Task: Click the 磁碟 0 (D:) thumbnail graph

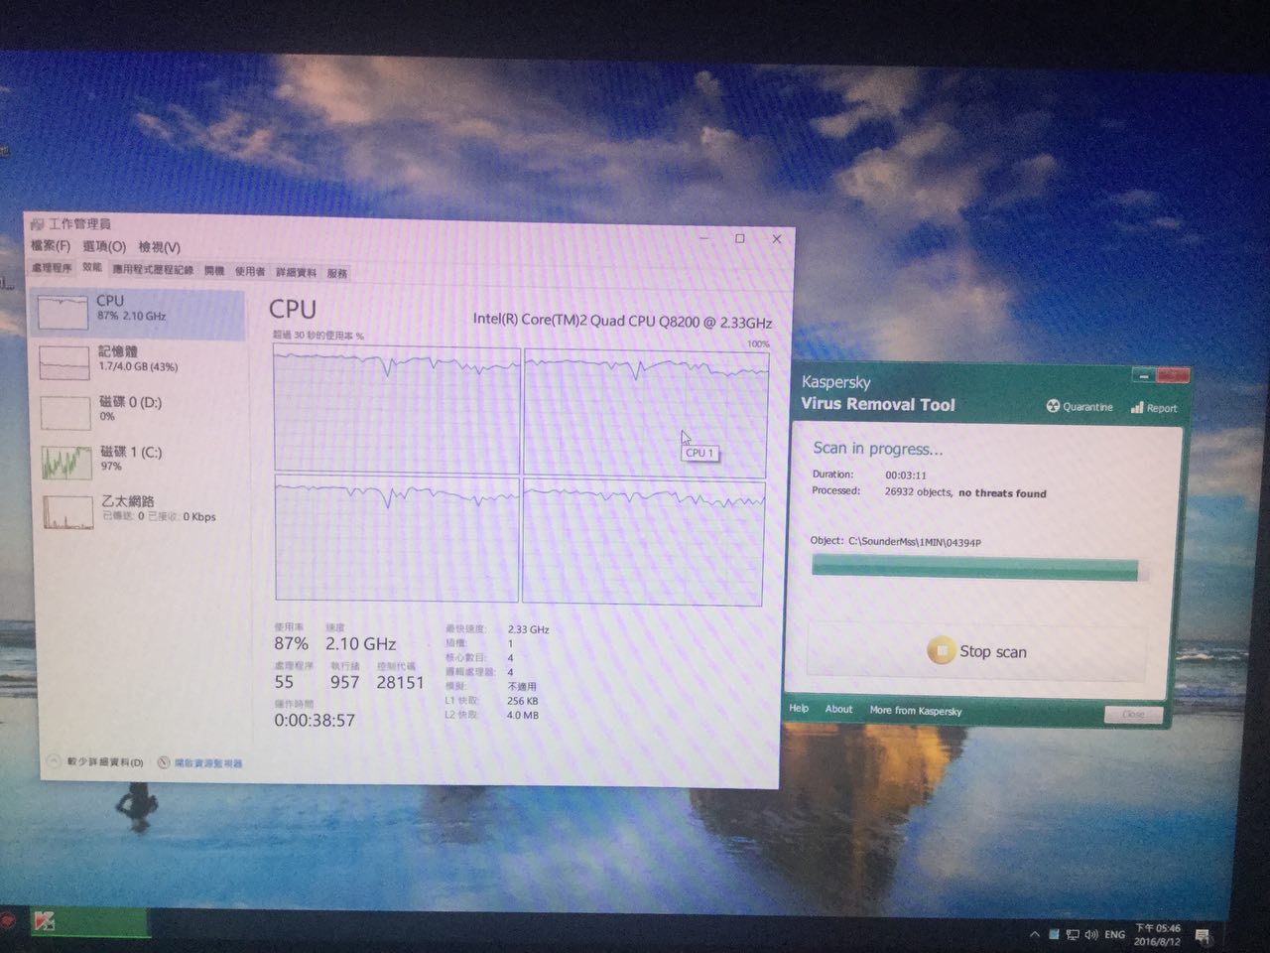Action: pyautogui.click(x=65, y=412)
